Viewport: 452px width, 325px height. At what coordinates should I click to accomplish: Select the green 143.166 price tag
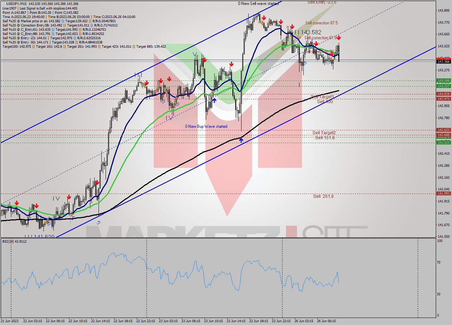[444, 81]
